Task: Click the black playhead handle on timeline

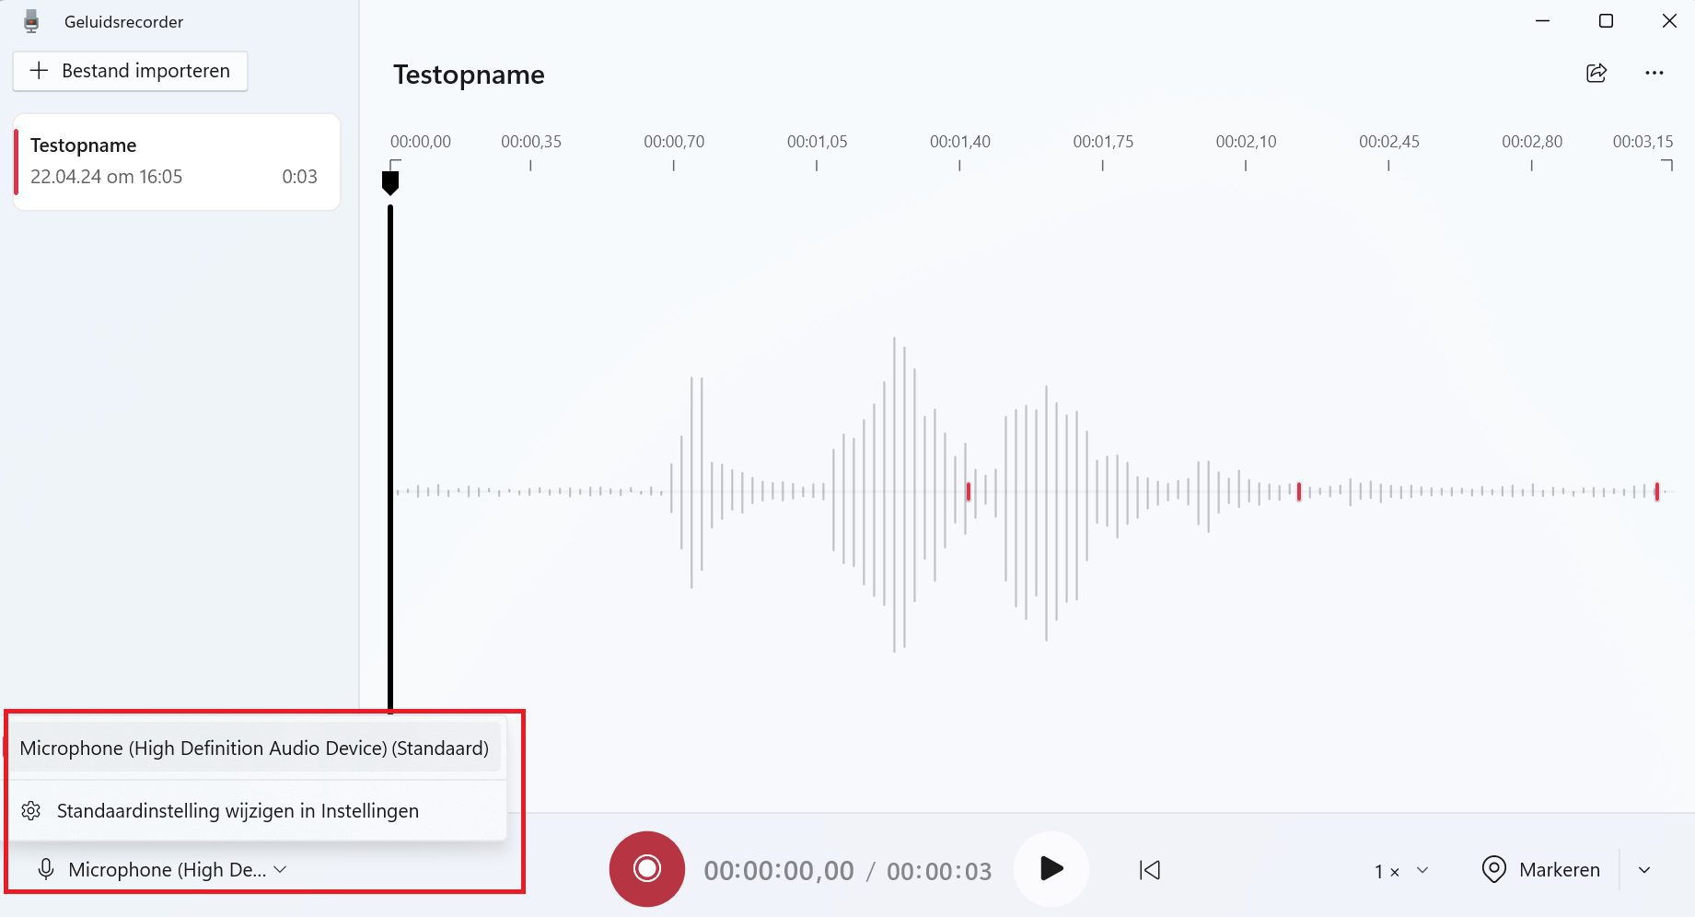Action: (x=390, y=182)
